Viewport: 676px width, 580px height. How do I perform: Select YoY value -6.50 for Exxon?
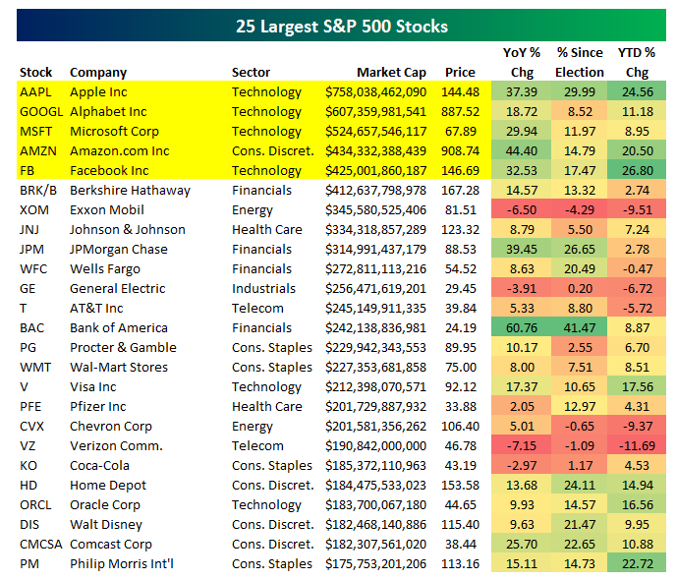coord(522,210)
